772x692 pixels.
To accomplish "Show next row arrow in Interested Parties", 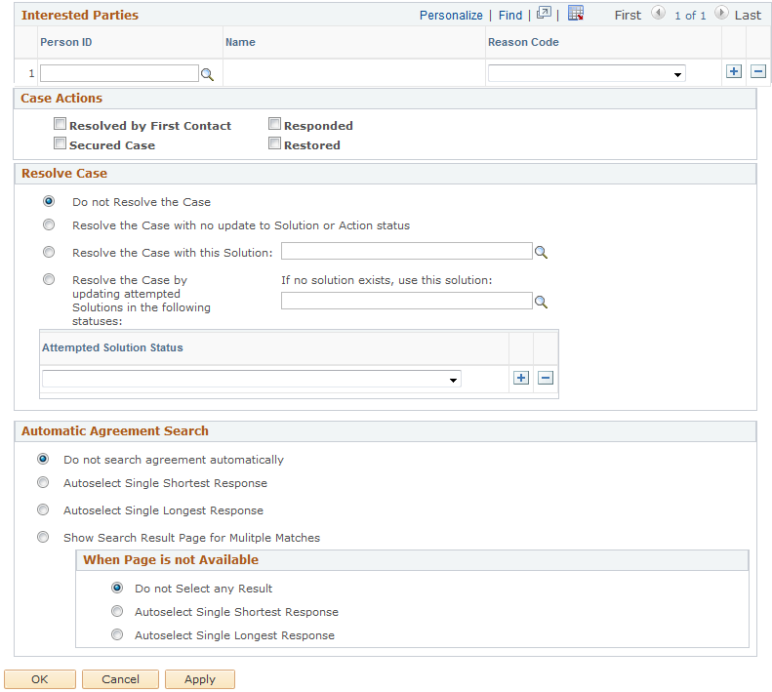I will pyautogui.click(x=721, y=13).
